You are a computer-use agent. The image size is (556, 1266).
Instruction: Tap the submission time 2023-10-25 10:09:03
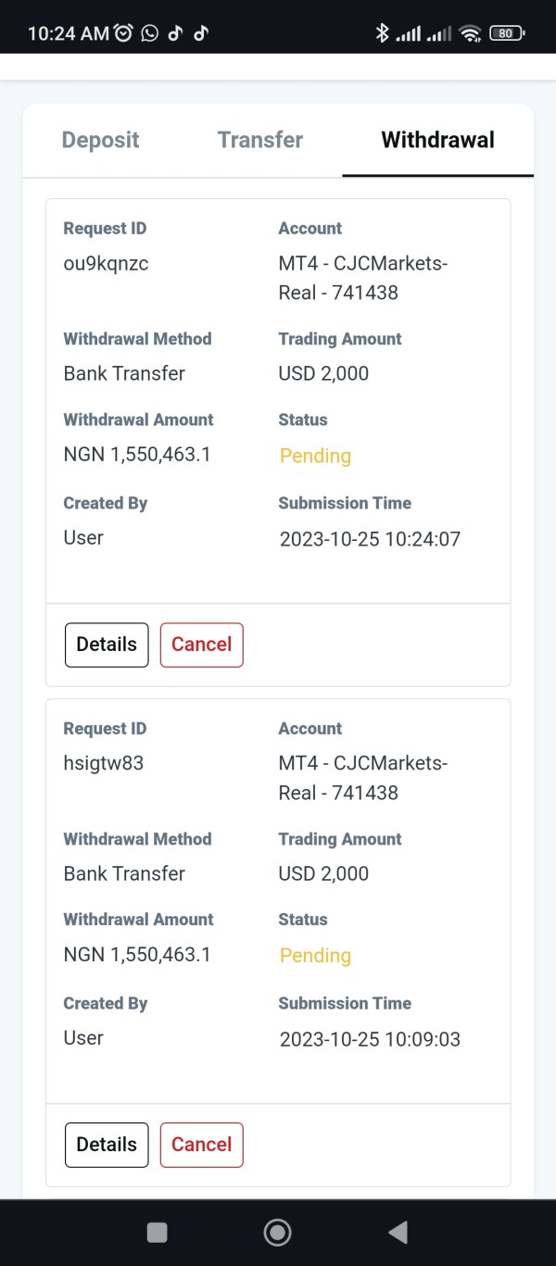370,1039
